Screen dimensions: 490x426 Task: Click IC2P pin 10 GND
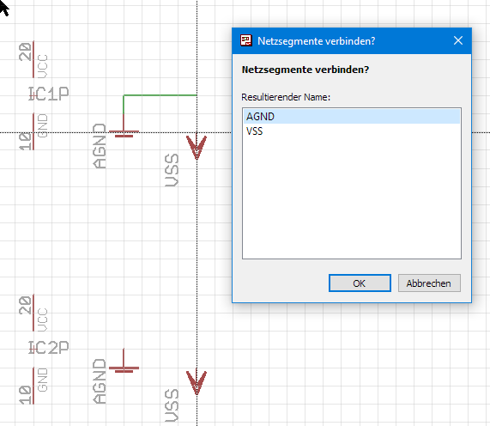[x=33, y=386]
